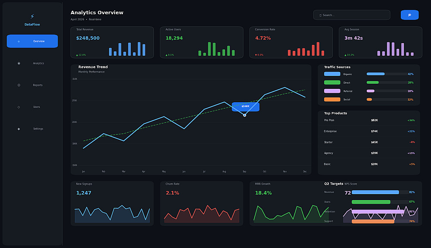This screenshot has width=431, height=248.
Task: Click the Users sidebar icon
Action: click(19, 107)
